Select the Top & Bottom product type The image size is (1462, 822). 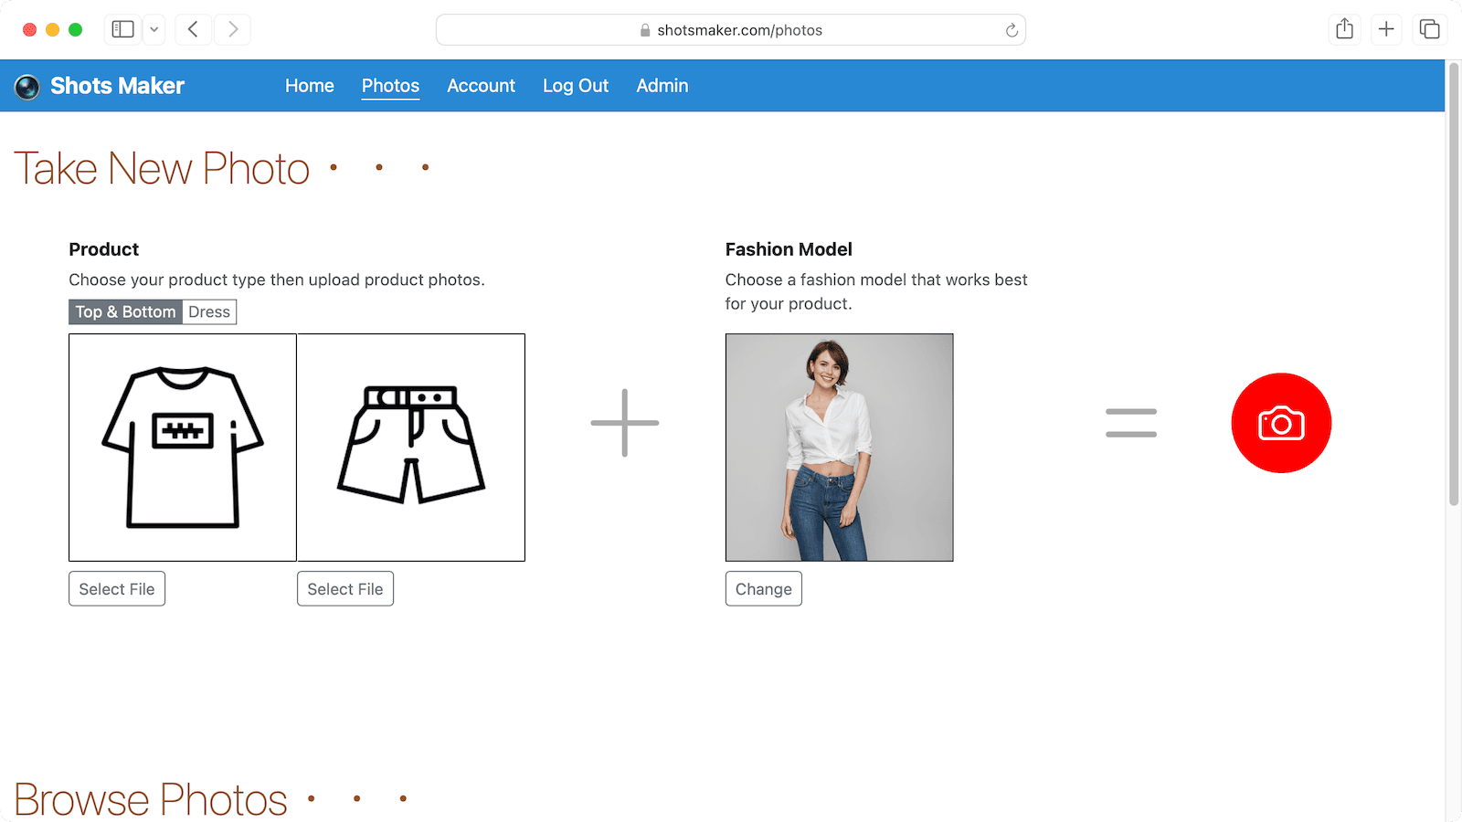click(124, 311)
